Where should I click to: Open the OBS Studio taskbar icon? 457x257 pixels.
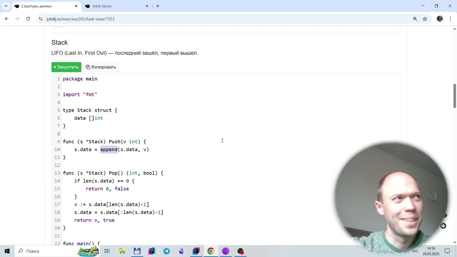(241, 251)
